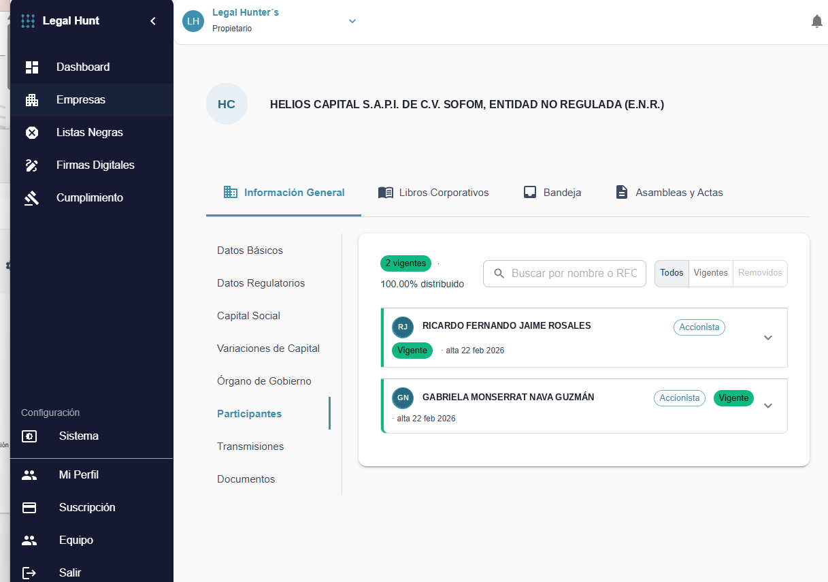Image resolution: width=828 pixels, height=582 pixels.
Task: Click the Equipo group icon
Action: click(29, 540)
